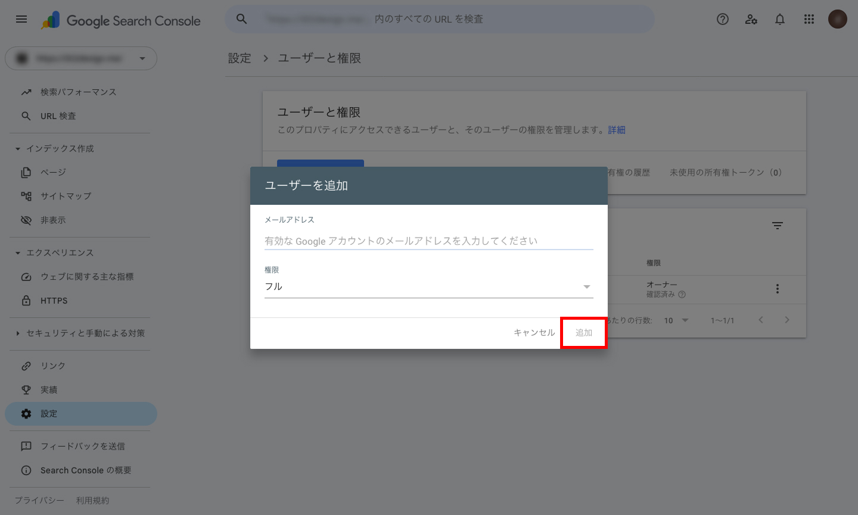Viewport: 858px width, 515px height.
Task: Expand the 権限 フル permission dropdown
Action: 428,286
